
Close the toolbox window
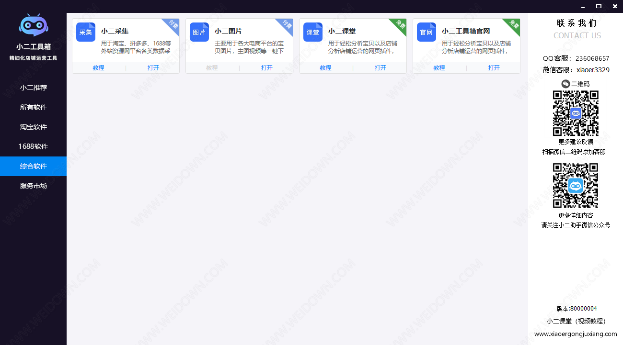click(615, 6)
